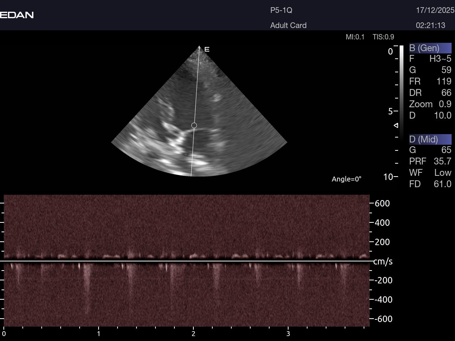Click the grayscale bar beside the depth scale
455x341 pixels.
coord(402,91)
